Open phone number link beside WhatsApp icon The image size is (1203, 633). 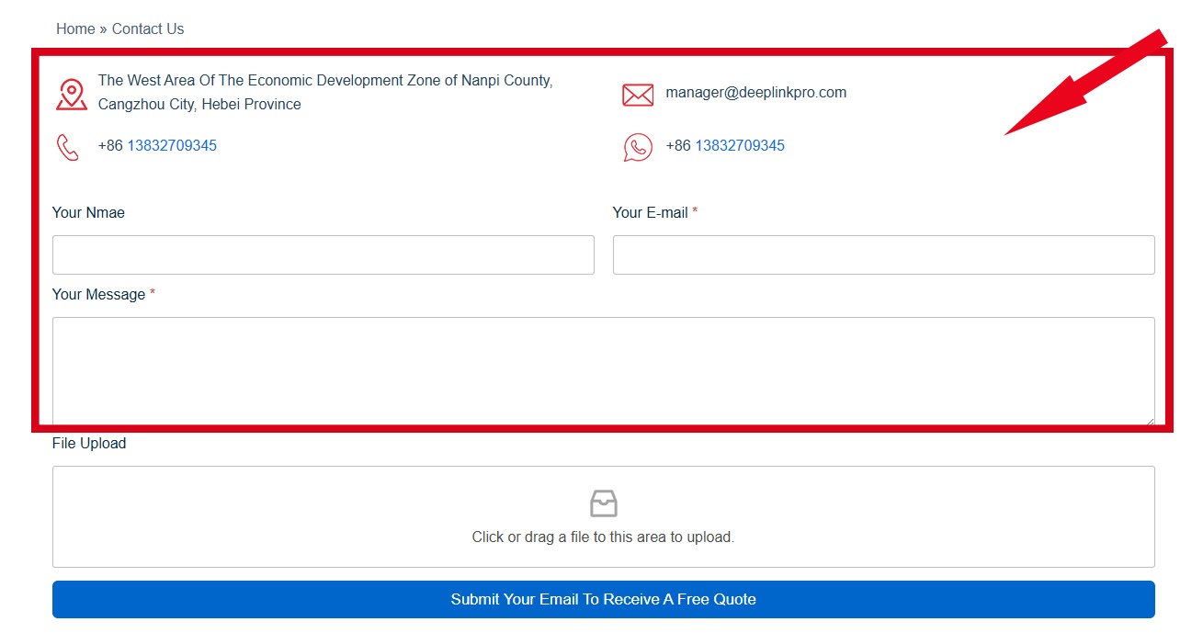tap(740, 145)
